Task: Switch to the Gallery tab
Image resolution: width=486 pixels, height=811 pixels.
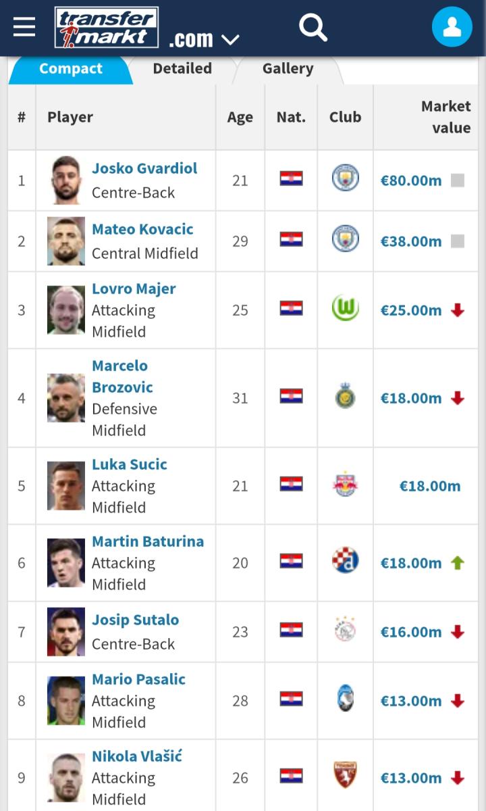Action: coord(288,69)
